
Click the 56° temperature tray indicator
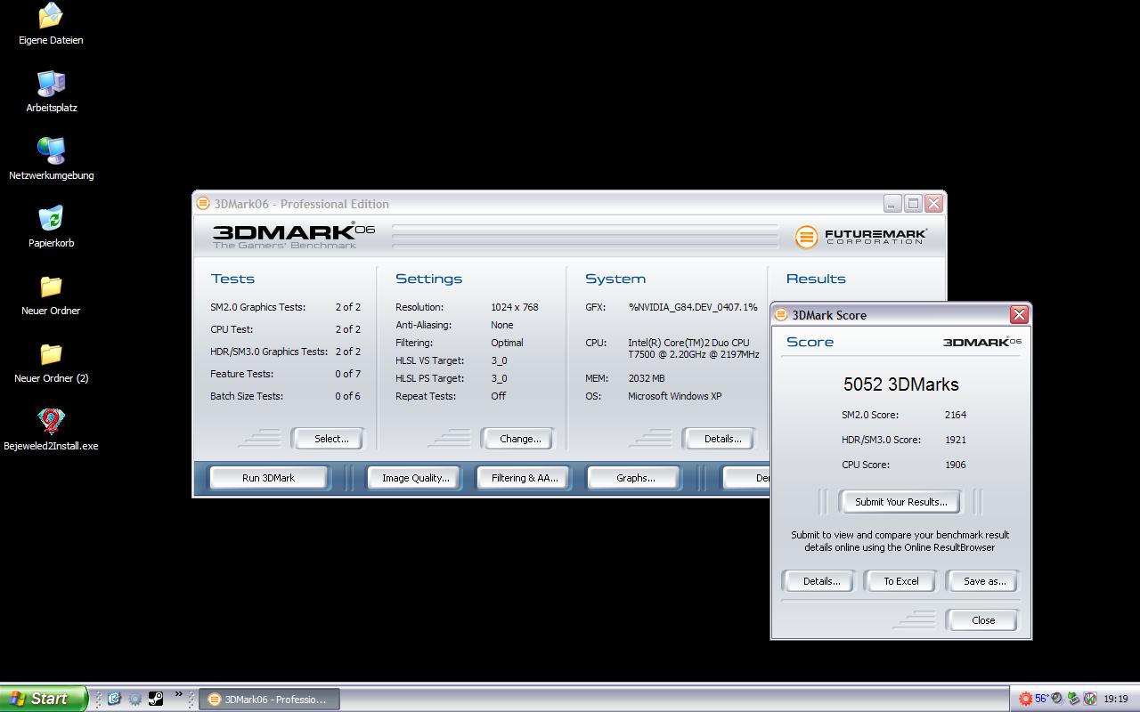click(x=1041, y=699)
